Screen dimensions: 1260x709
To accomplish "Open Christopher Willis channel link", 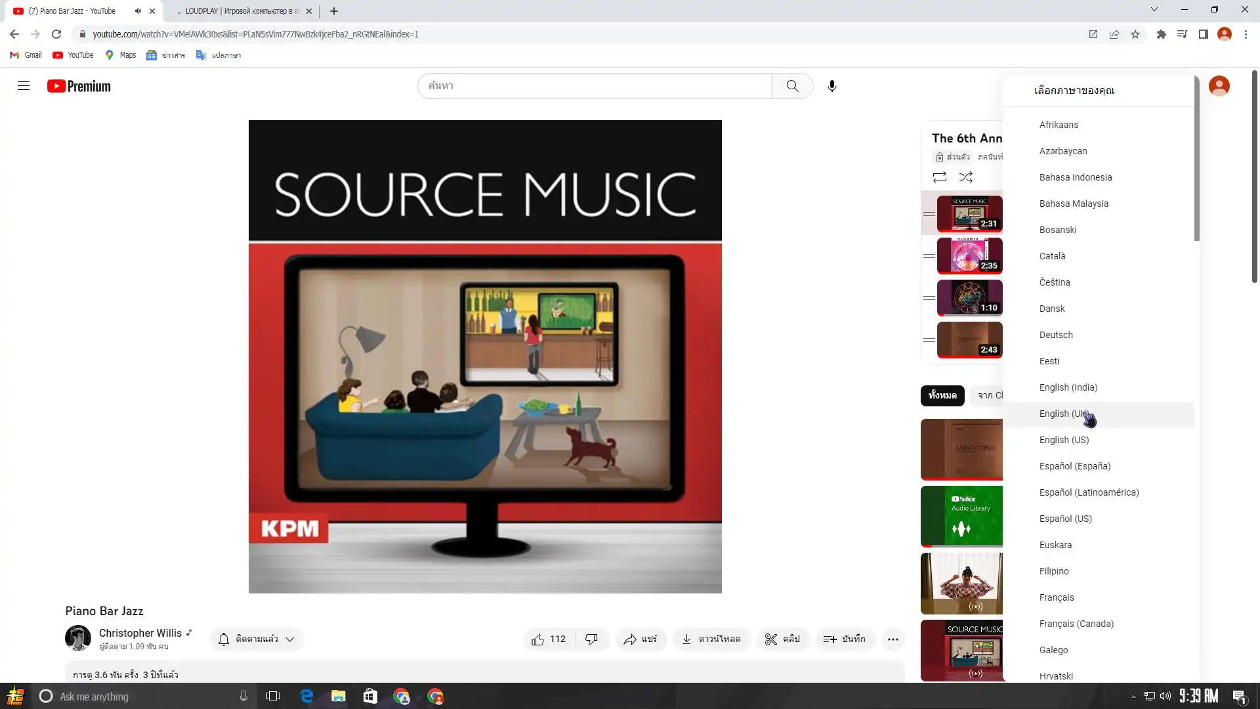I will [140, 633].
